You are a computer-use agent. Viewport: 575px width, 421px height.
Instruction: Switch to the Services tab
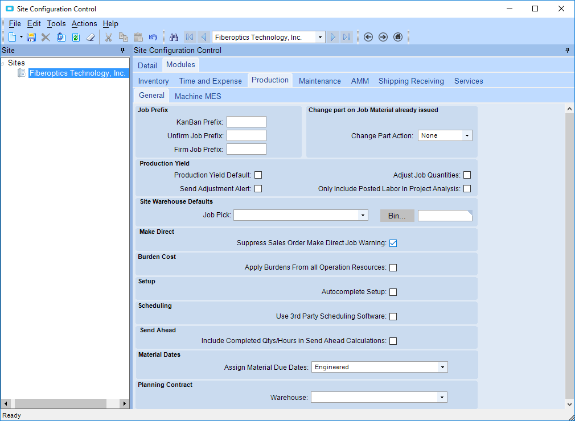coord(469,81)
